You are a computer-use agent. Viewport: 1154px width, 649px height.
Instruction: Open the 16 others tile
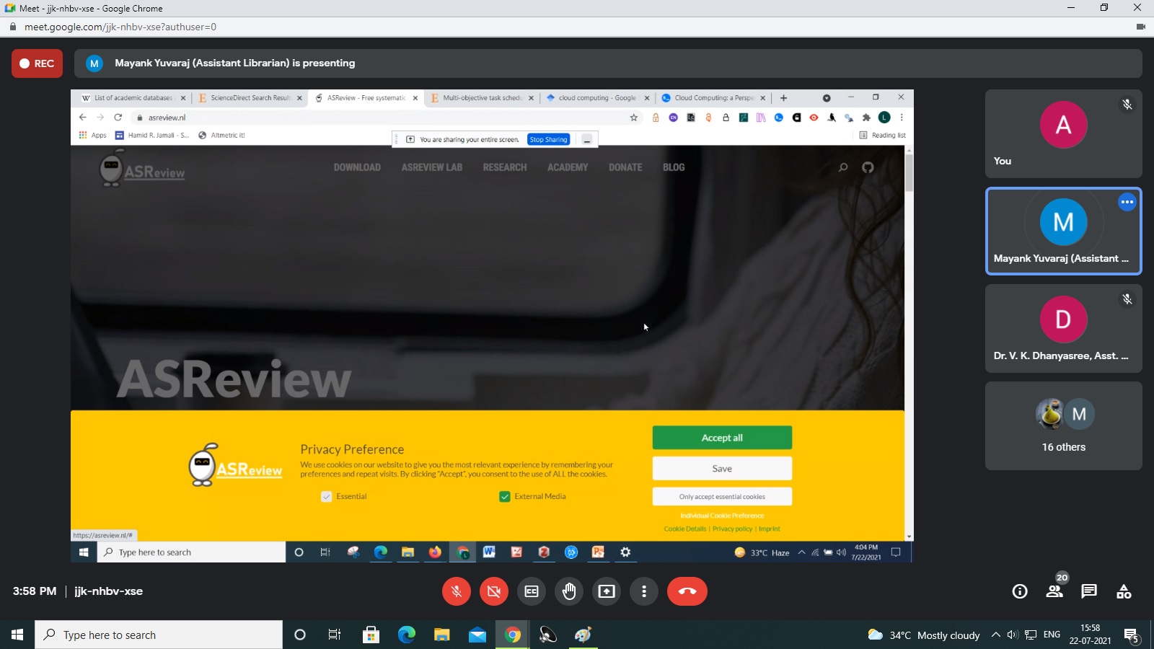(1063, 425)
